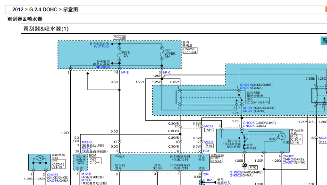327x185 pixels.
Task: Click the 雨刮器&喷水器(1) diagram title
Action: [x=46, y=29]
